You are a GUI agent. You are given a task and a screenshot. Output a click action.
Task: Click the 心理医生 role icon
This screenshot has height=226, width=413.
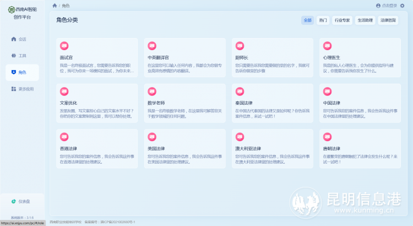(x=327, y=45)
